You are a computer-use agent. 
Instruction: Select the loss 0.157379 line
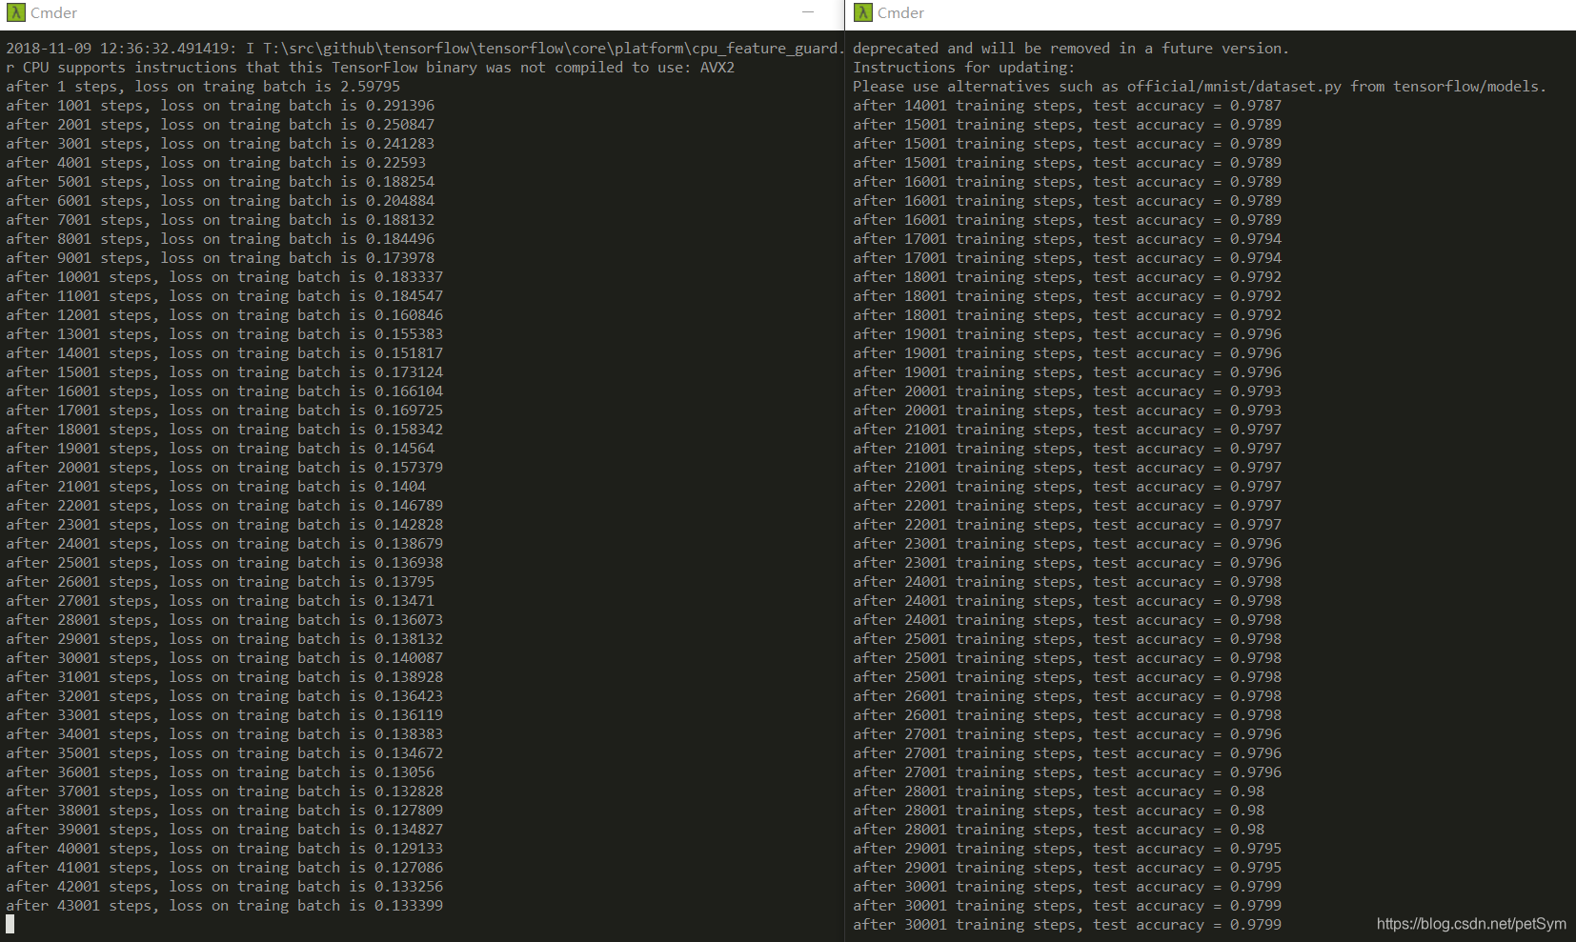[x=225, y=468]
